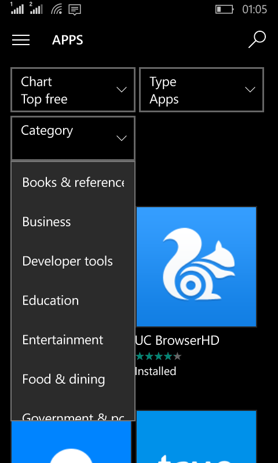Select Business from category list

click(73, 222)
